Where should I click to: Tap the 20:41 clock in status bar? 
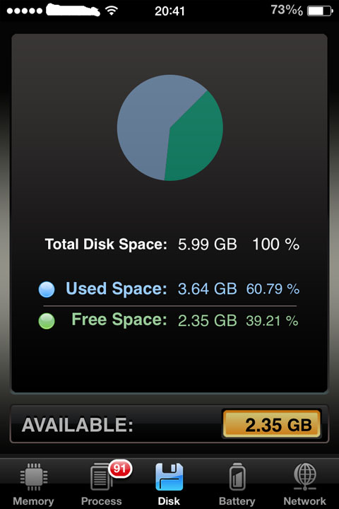click(169, 11)
